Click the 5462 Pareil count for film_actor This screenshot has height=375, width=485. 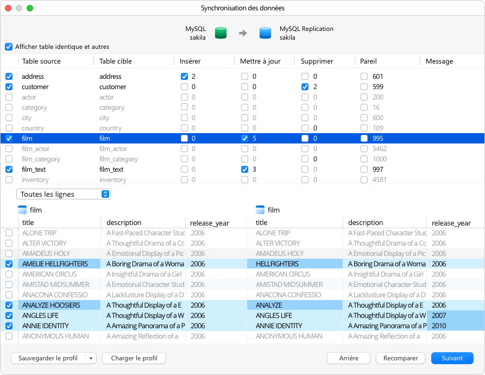pyautogui.click(x=380, y=149)
